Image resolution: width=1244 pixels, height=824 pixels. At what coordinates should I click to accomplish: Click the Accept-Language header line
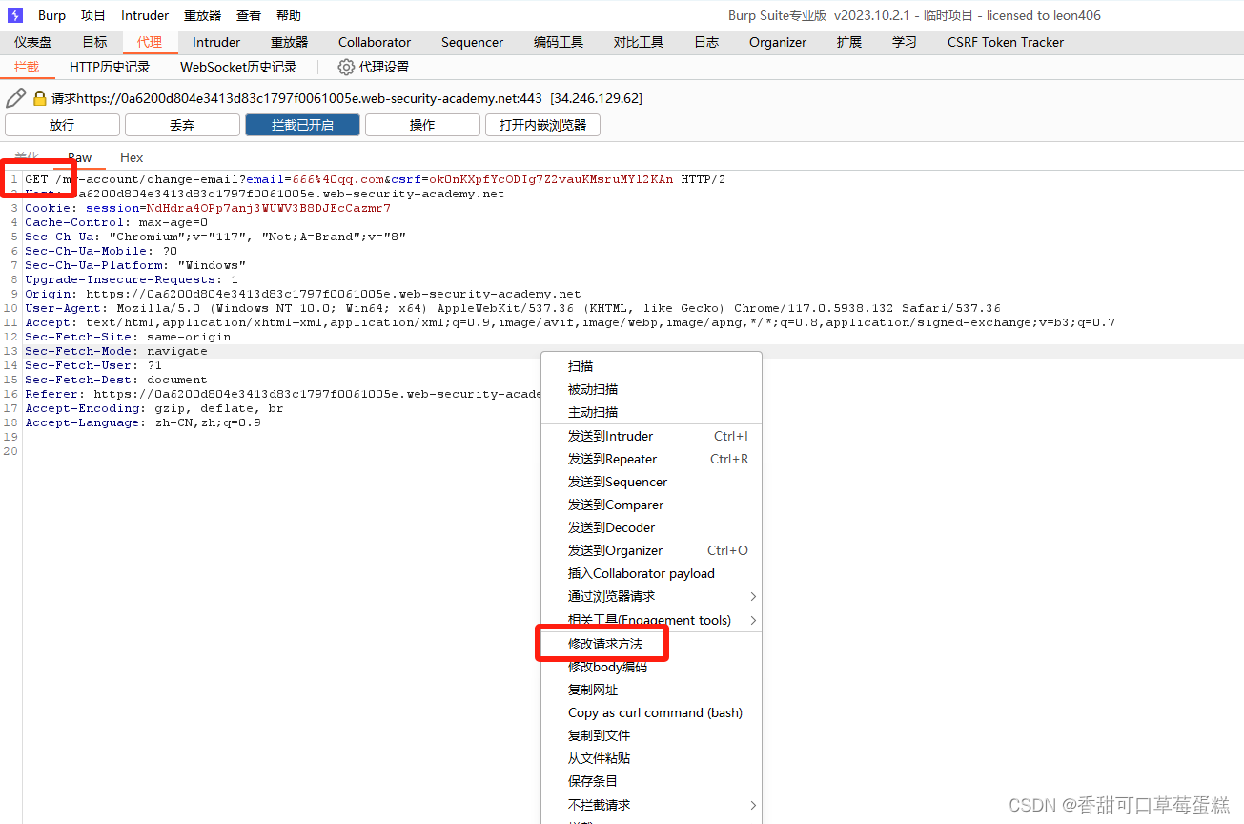tap(143, 422)
